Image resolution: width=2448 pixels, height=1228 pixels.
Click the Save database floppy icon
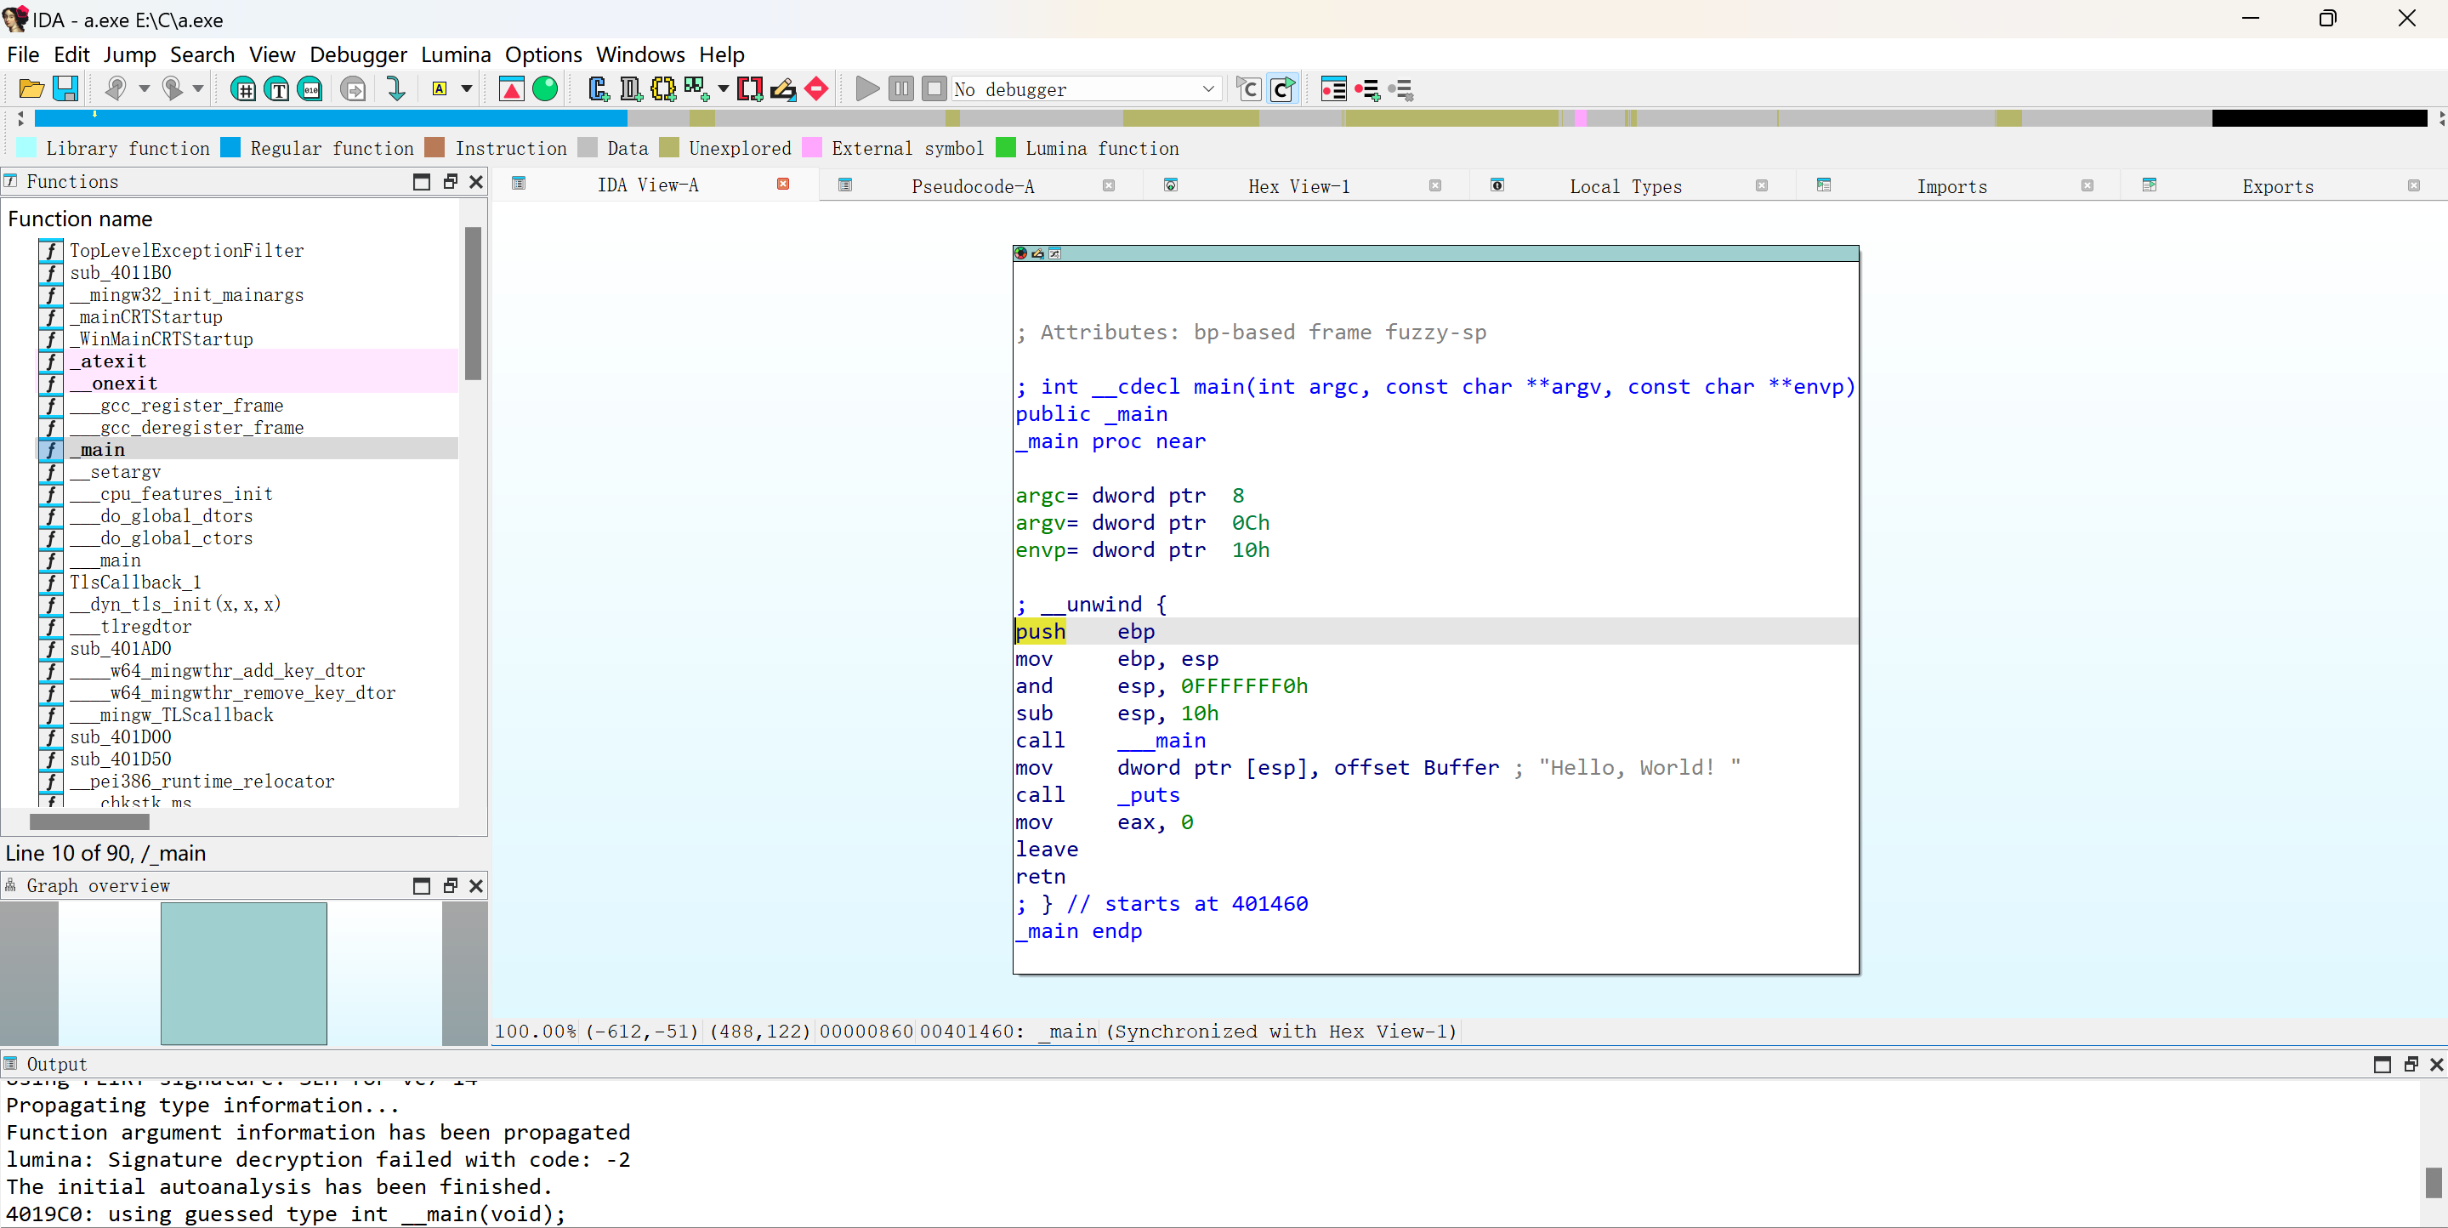point(65,89)
